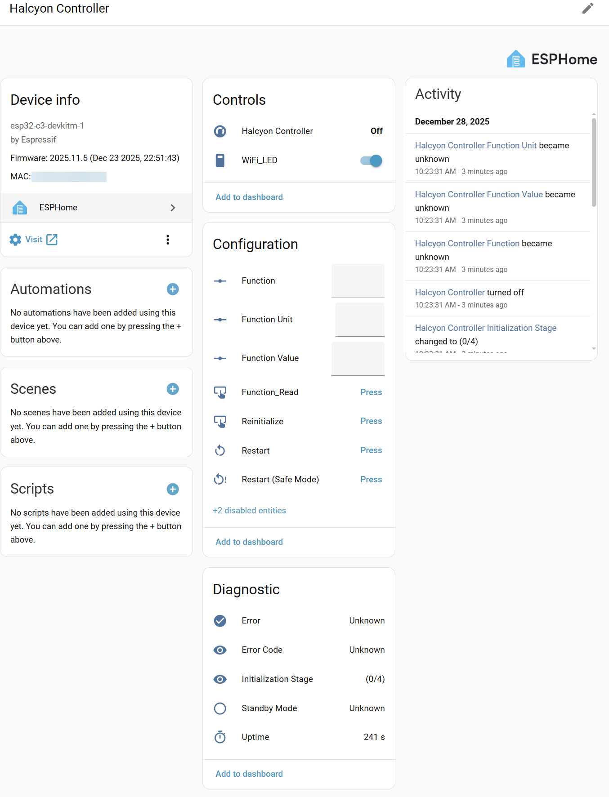Click the Error check-circle icon in Diagnostic
The width and height of the screenshot is (609, 797).
click(x=220, y=621)
